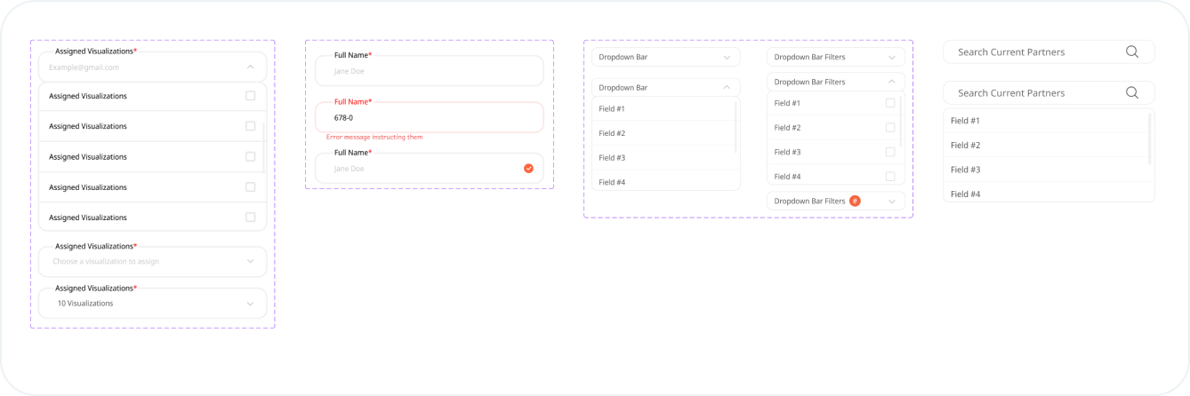Focus the Full Name field showing 678-0

[429, 117]
